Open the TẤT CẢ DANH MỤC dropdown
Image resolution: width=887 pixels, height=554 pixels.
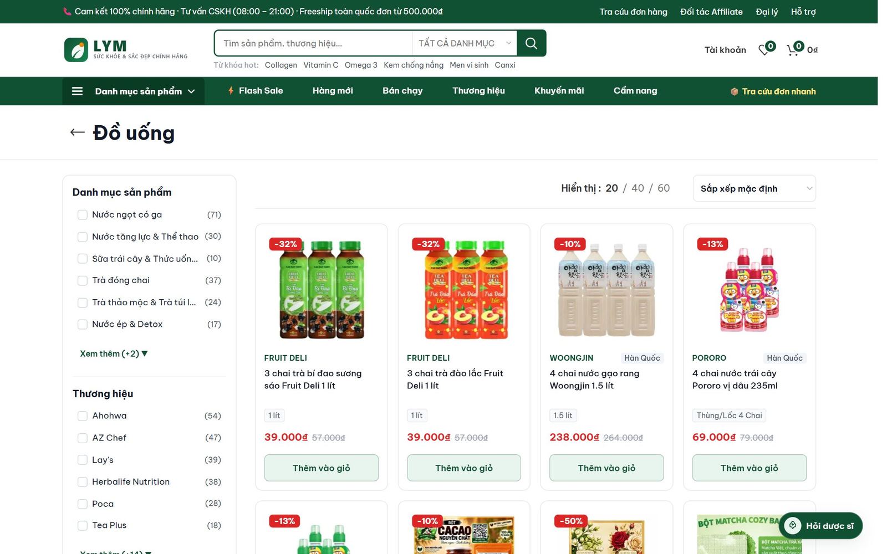tap(464, 43)
